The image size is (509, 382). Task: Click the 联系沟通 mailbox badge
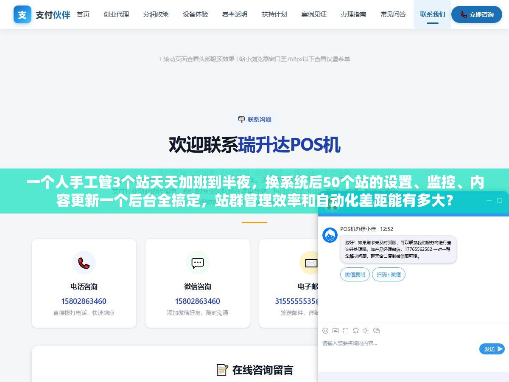(x=255, y=119)
